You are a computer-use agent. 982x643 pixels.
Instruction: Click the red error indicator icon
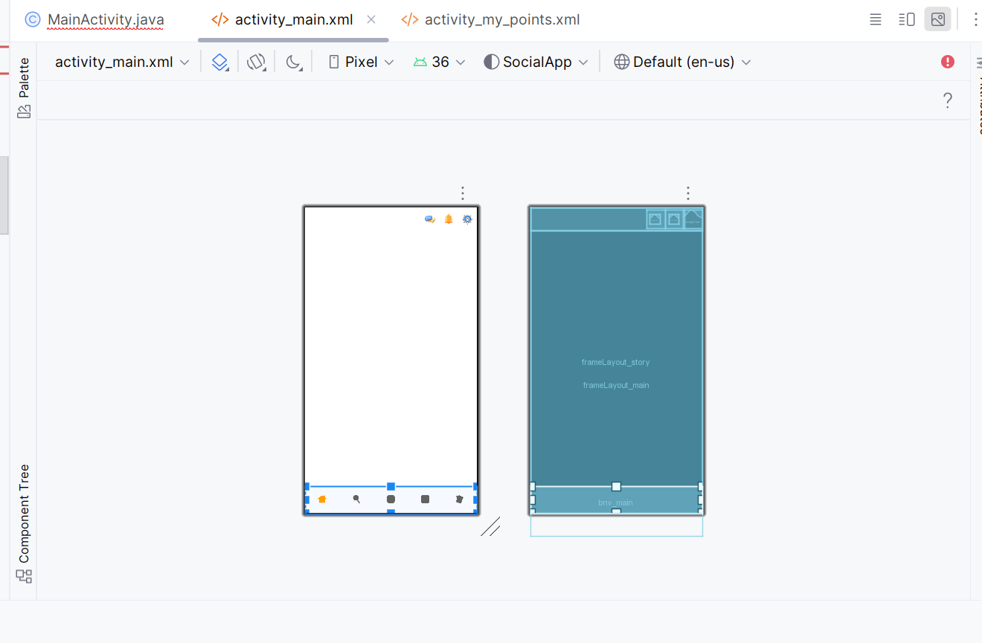pos(947,62)
